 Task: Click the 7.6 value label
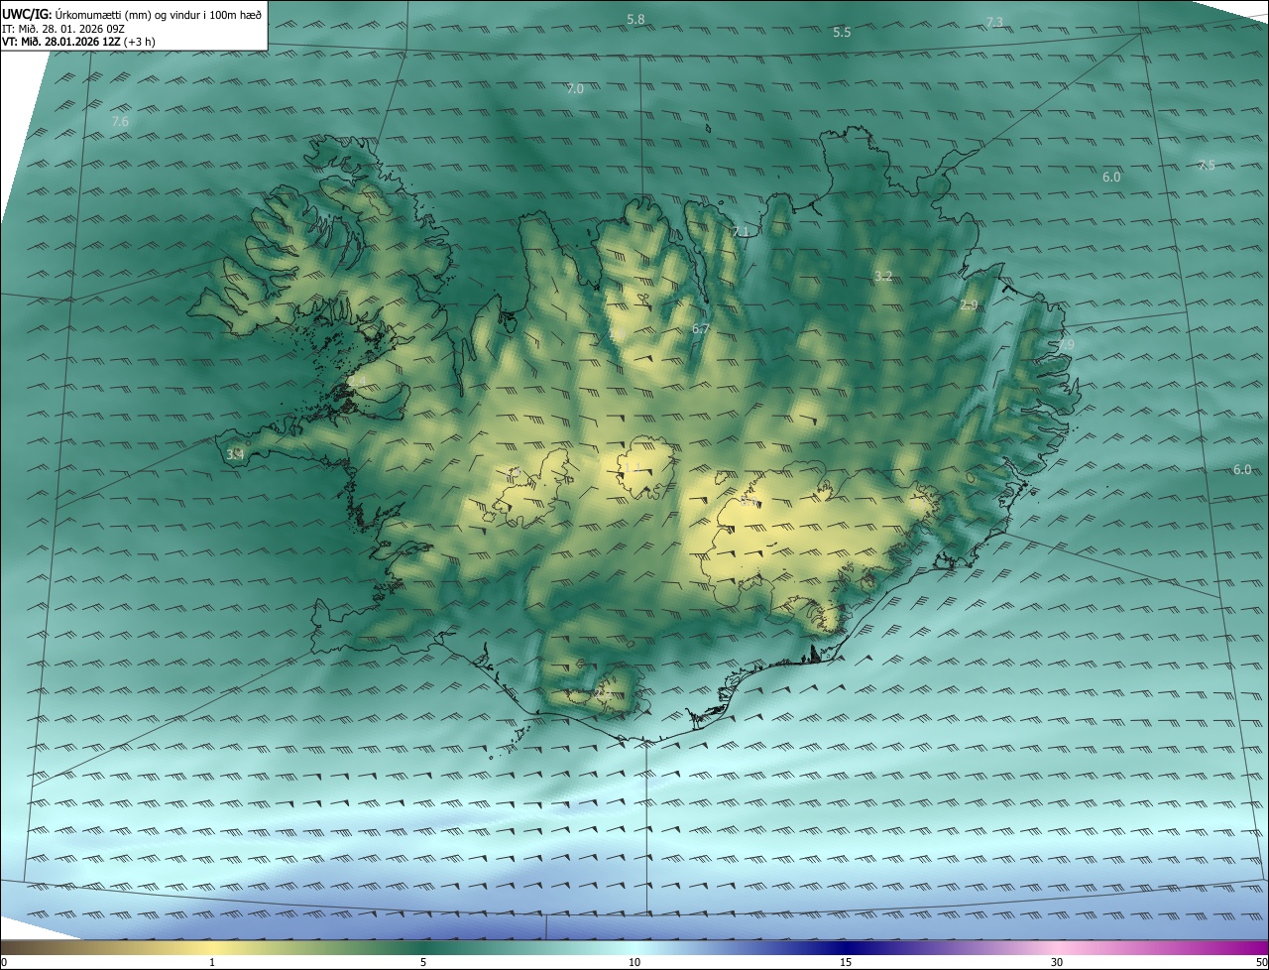click(x=120, y=122)
